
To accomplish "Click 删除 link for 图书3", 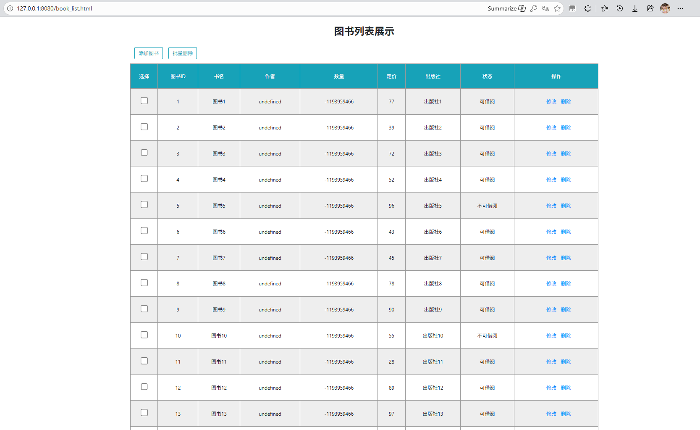I will pyautogui.click(x=566, y=154).
